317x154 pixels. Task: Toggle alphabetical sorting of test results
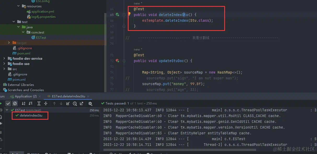(x=24, y=104)
